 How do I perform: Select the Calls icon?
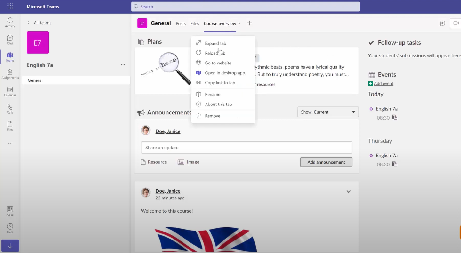(10, 108)
